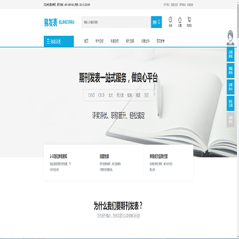Click the gray button in right sidebar
The height and width of the screenshot is (239, 239).
(230, 119)
